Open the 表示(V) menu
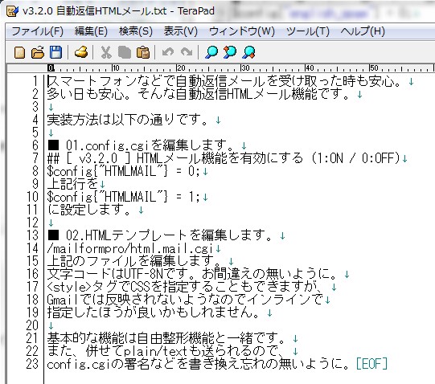 [180, 31]
